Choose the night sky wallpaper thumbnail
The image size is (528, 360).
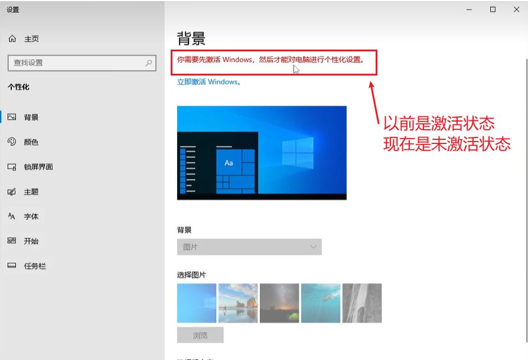coord(279,303)
